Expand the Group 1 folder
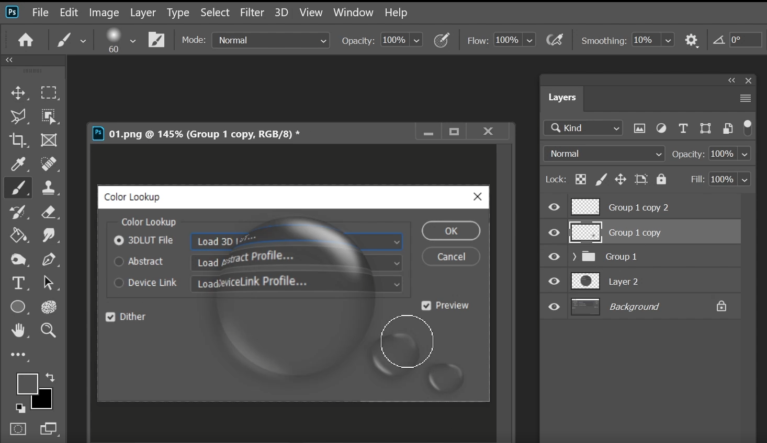 click(574, 257)
